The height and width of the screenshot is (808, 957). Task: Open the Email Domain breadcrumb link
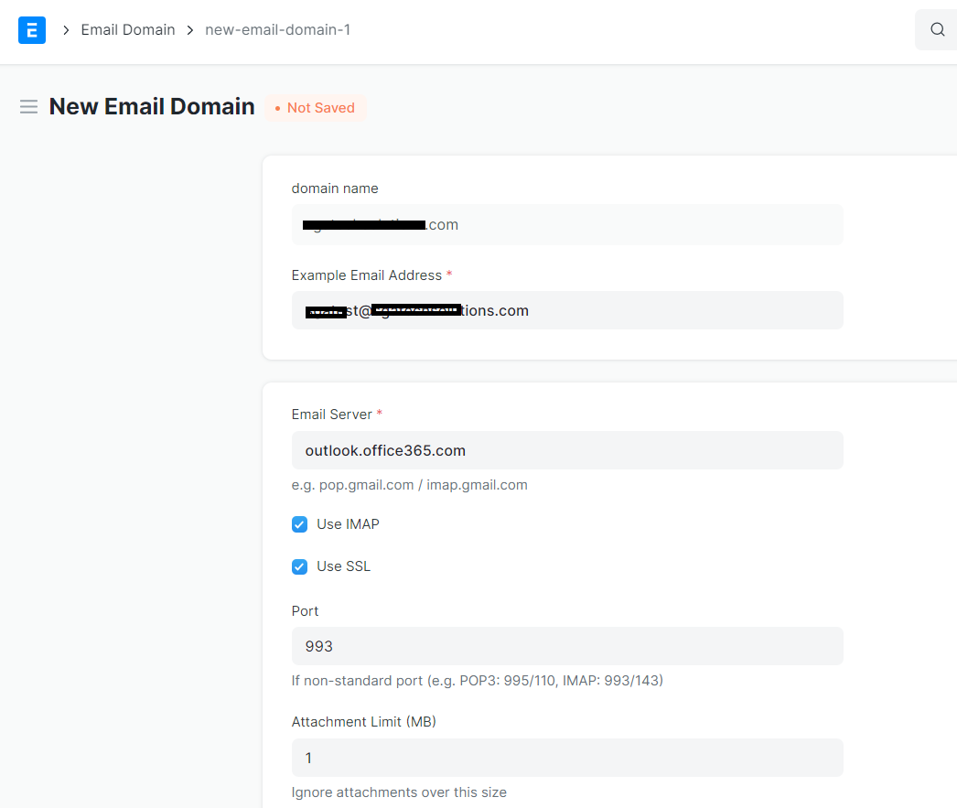pos(128,29)
